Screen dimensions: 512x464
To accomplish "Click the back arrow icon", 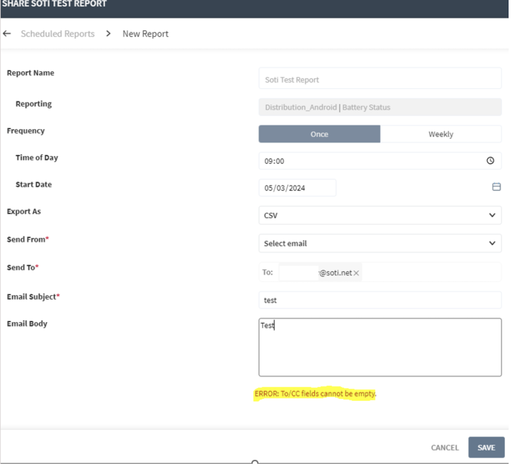I will [x=7, y=33].
